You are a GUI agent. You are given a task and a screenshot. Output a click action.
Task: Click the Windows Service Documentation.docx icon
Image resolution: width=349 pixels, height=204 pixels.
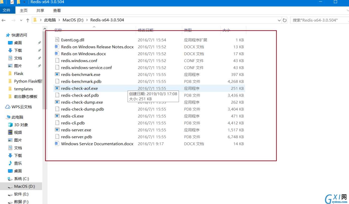[x=57, y=144]
